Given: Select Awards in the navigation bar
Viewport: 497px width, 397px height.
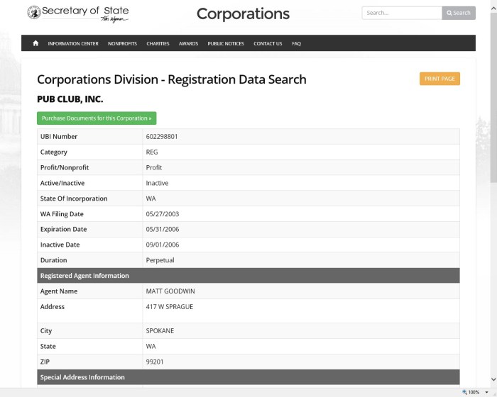Looking at the screenshot, I should 188,44.
